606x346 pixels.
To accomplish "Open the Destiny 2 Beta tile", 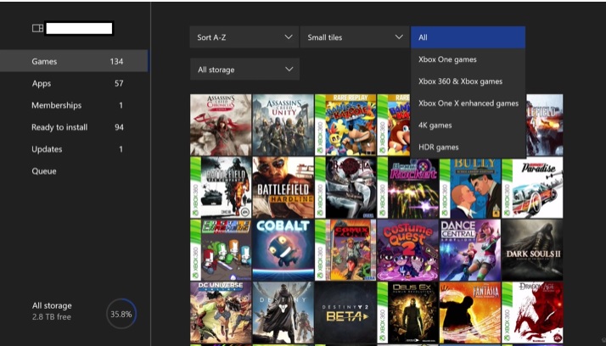I will click(345, 312).
